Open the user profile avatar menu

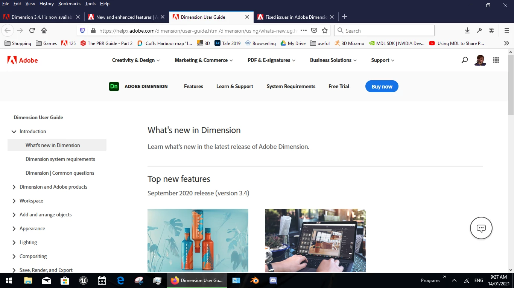coord(480,60)
